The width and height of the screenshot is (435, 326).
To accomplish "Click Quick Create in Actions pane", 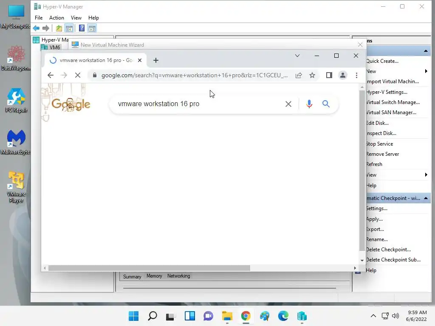I will (382, 61).
